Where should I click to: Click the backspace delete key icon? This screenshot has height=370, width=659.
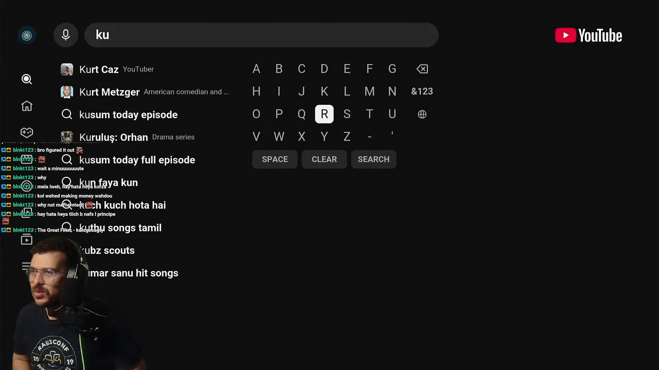[x=422, y=69]
